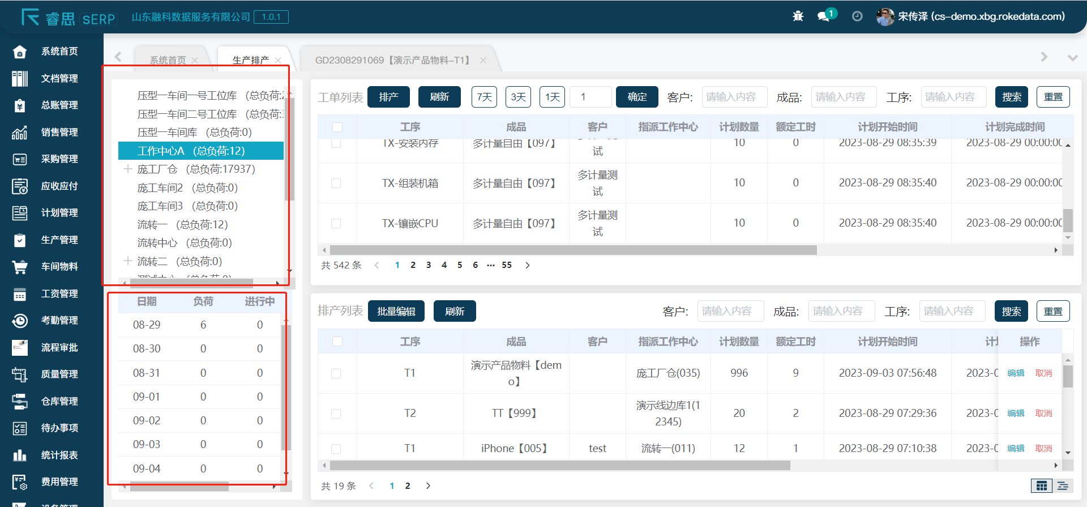Switch to the 系统首页 tab
The image size is (1087, 507).
point(168,60)
